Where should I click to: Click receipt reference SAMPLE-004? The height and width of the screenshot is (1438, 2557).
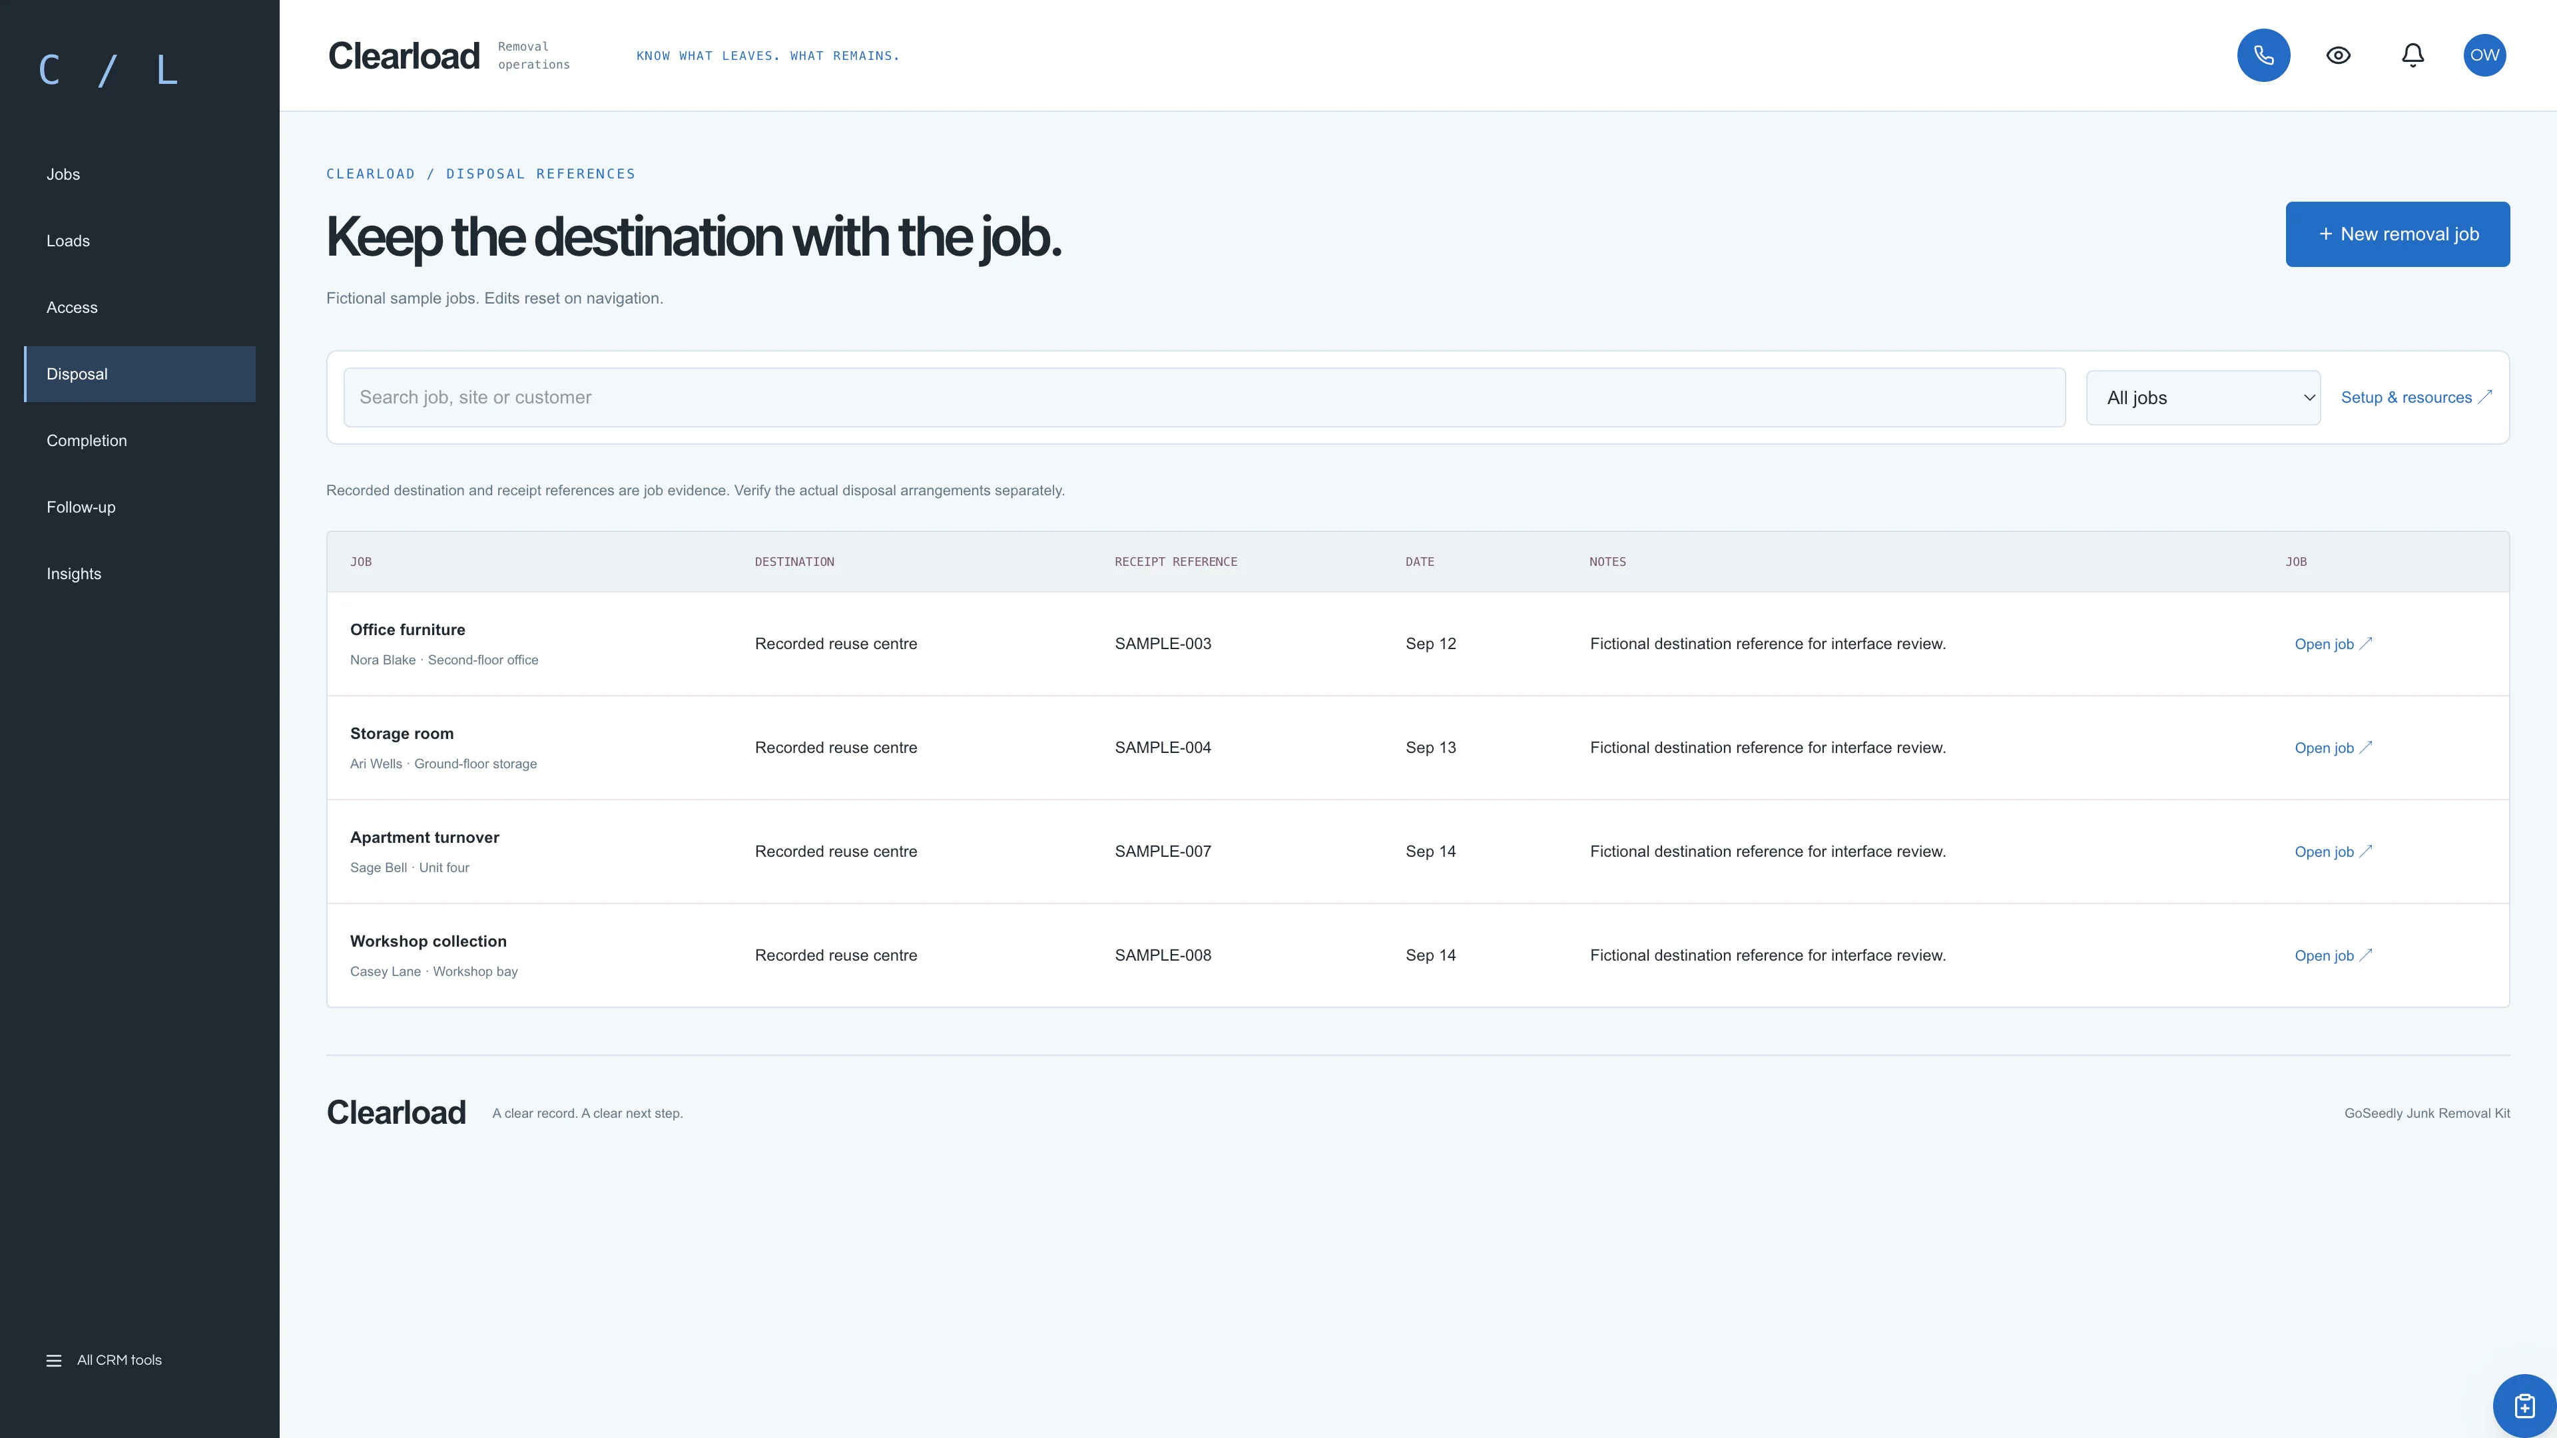[x=1163, y=748]
